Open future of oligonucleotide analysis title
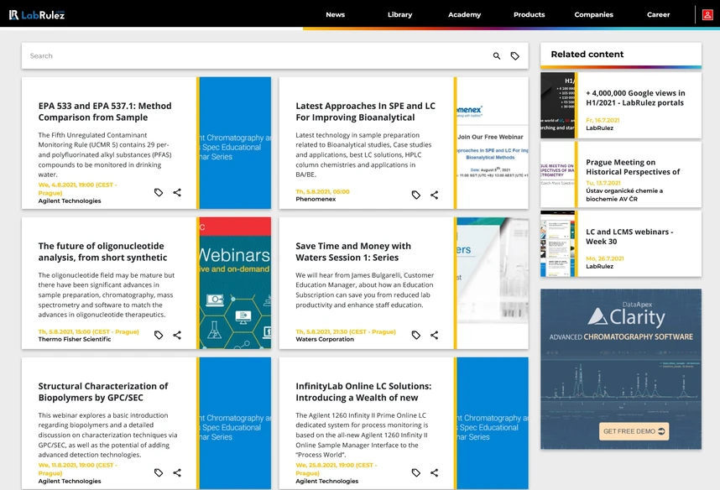 point(102,252)
